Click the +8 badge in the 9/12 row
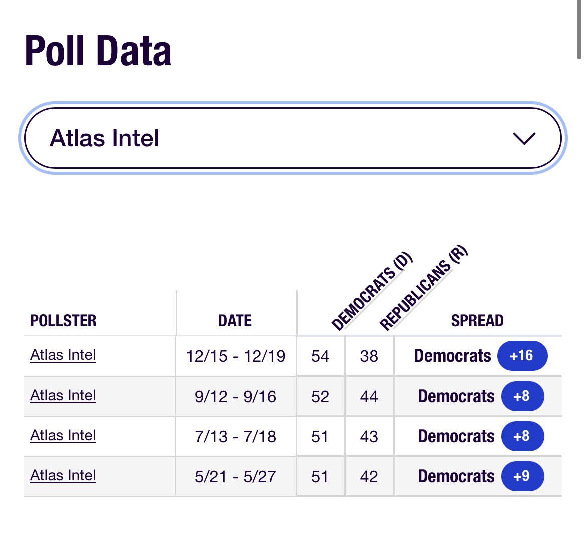This screenshot has width=586, height=557. pyautogui.click(x=522, y=396)
